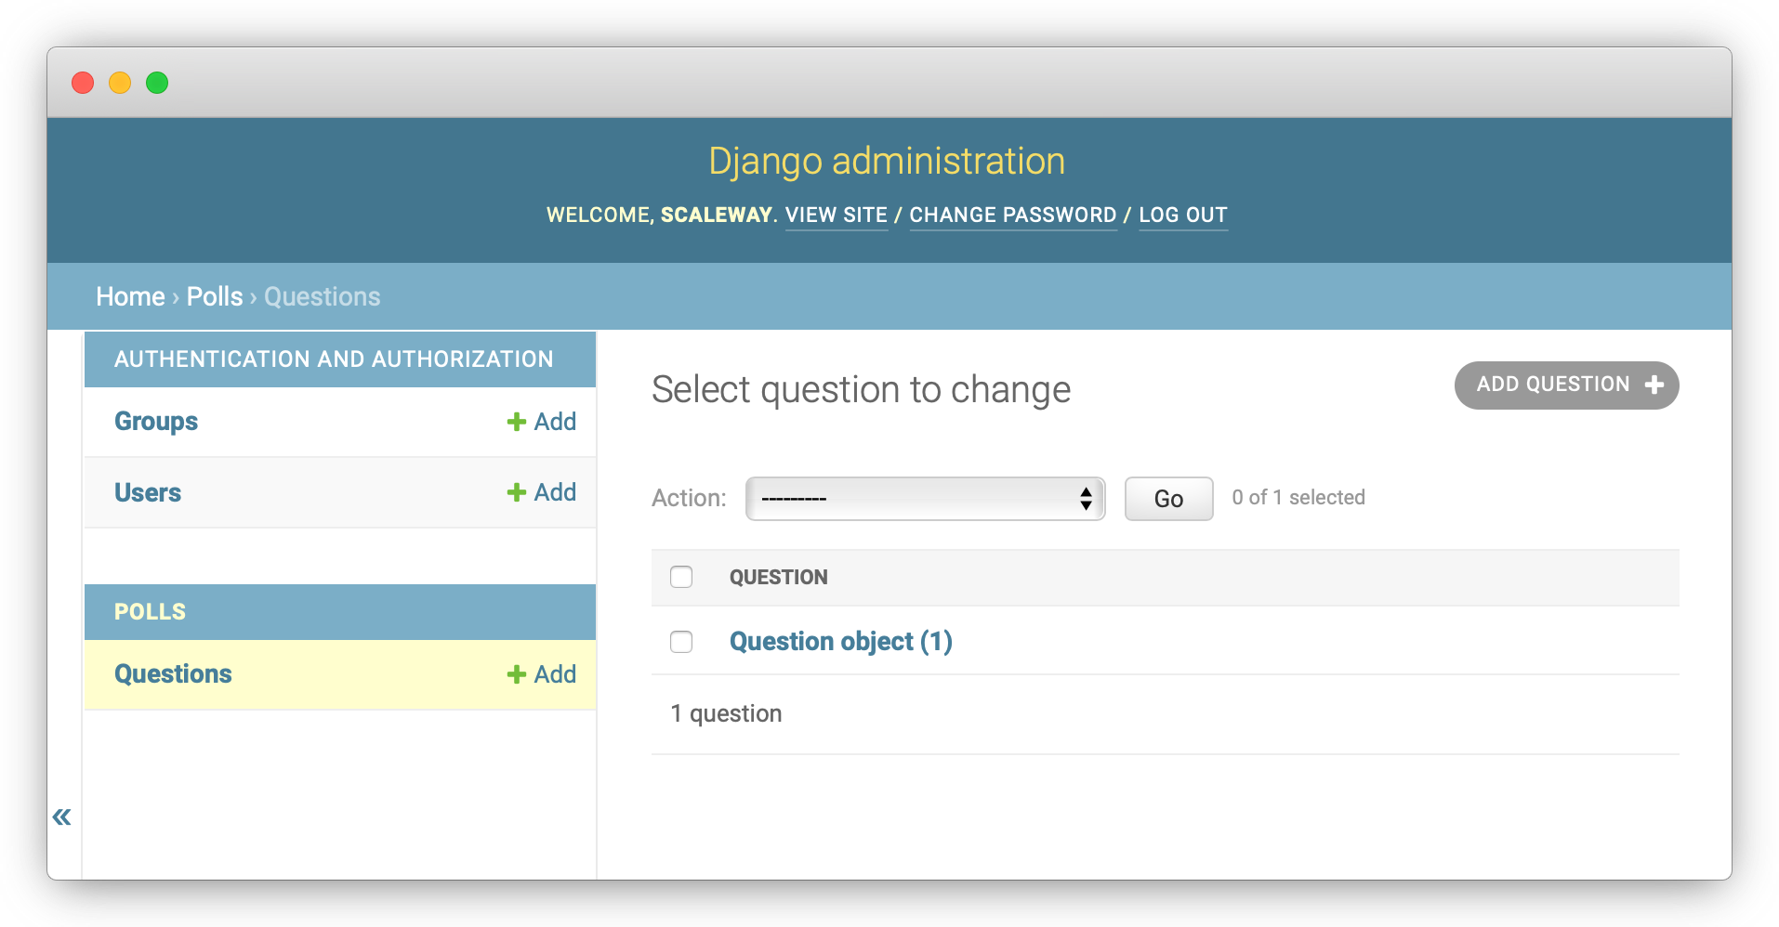
Task: Click the green plus icon beside Users
Action: (516, 492)
